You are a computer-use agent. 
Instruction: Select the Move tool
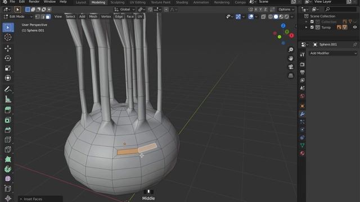click(x=8, y=49)
